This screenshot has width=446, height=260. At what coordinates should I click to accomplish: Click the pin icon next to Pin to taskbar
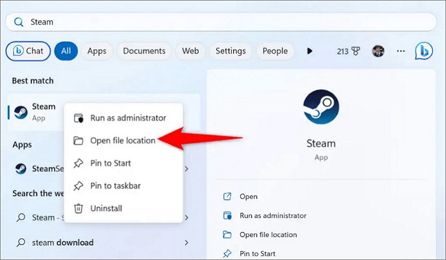coord(78,185)
